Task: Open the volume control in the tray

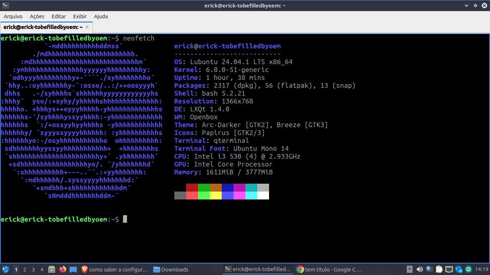Action: pos(420,269)
